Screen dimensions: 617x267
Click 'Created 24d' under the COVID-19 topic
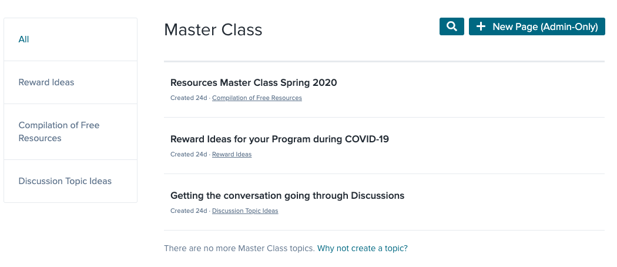189,155
